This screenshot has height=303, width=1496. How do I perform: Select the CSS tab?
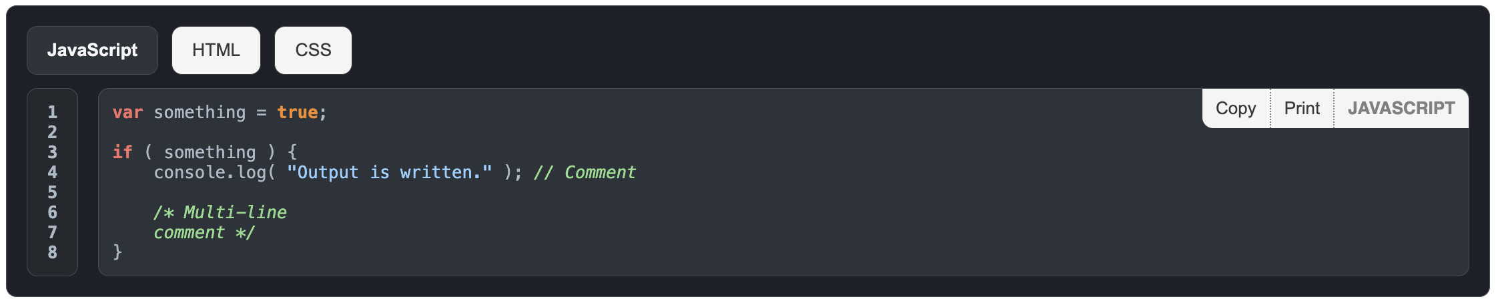(313, 50)
